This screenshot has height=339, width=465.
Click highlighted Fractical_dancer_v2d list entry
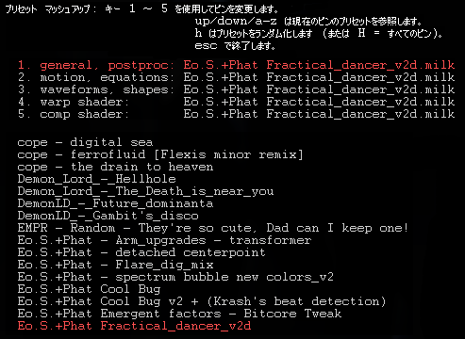[134, 326]
